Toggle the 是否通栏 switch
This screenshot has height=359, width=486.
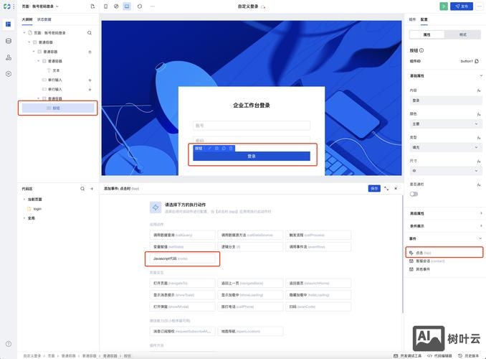point(414,194)
